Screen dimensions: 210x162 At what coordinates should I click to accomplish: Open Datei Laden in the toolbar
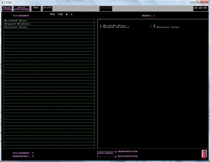(7, 8)
